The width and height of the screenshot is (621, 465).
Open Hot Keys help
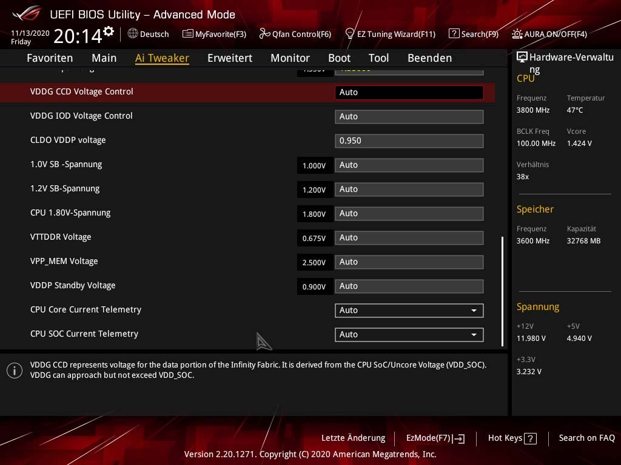[505, 438]
